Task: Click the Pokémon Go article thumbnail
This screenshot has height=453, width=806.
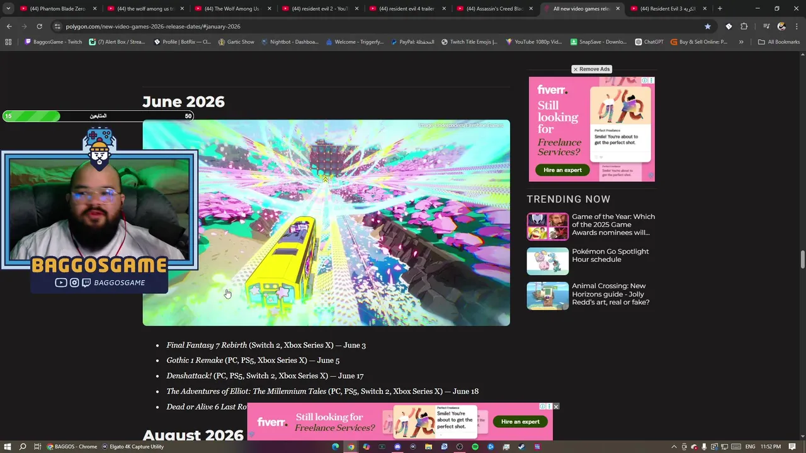Action: [548, 261]
